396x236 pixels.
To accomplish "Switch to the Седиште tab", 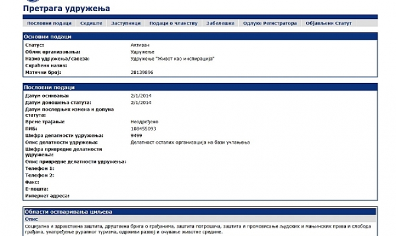I will 92,23.
